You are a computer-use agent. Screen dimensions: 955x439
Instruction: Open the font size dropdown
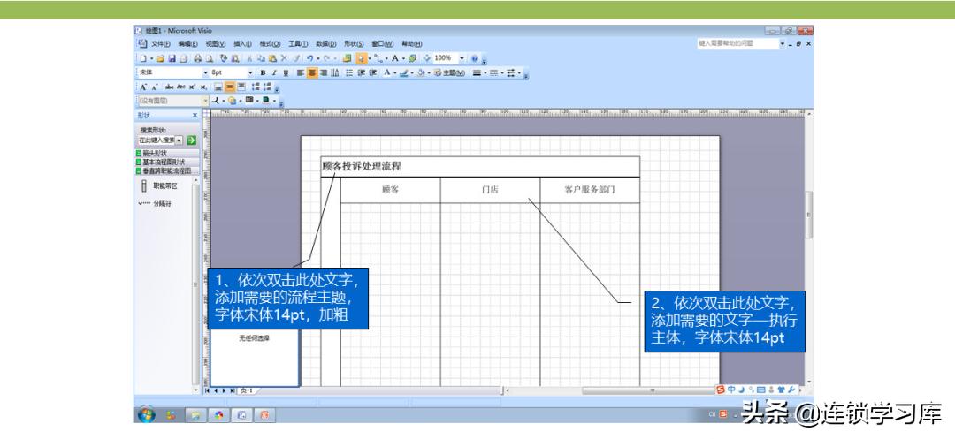pos(250,73)
